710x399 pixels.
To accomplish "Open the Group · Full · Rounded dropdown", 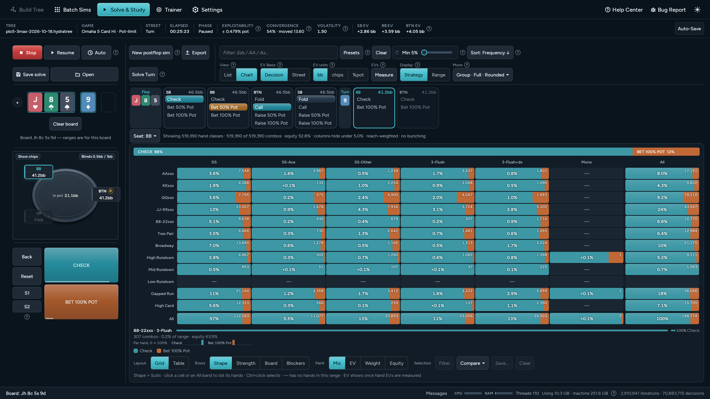I will pos(482,75).
